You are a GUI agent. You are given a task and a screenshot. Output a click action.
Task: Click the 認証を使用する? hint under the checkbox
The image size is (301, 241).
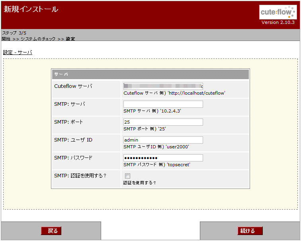(140, 183)
